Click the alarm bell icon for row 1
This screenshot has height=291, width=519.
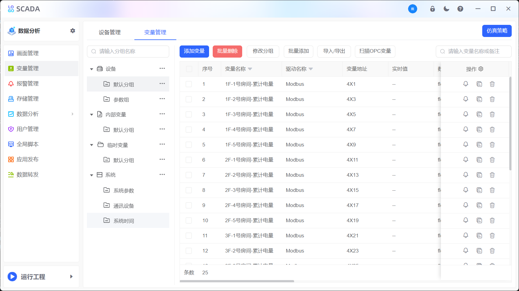click(x=466, y=84)
